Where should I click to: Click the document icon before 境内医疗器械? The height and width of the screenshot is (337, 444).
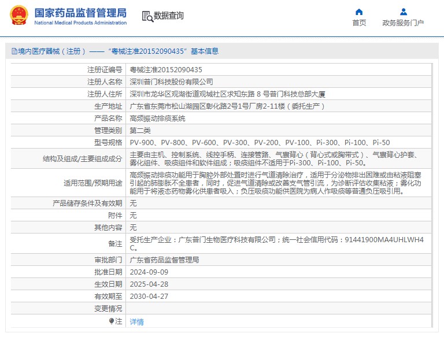tap(14, 51)
